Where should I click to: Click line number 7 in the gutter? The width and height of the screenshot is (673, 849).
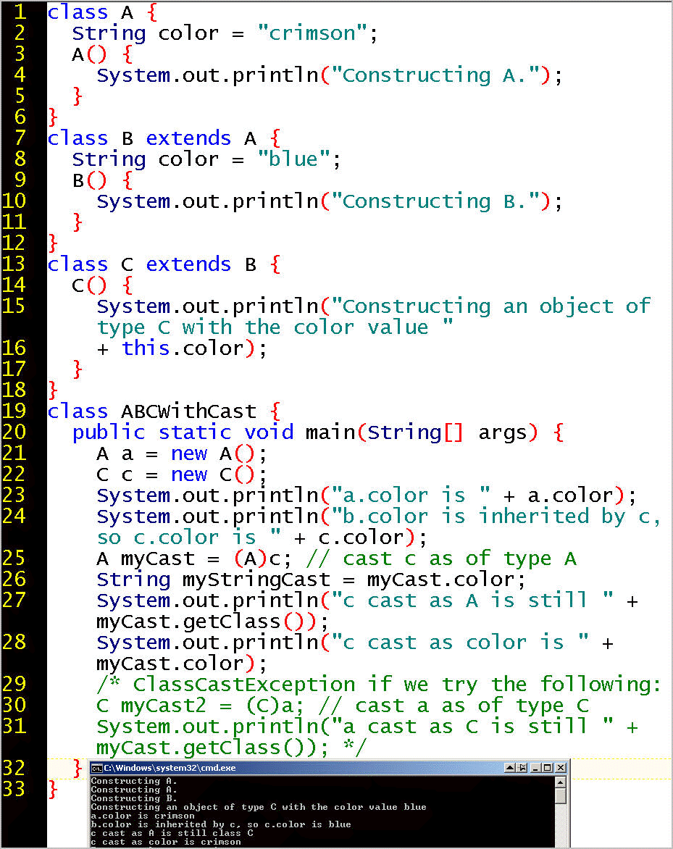coord(20,138)
